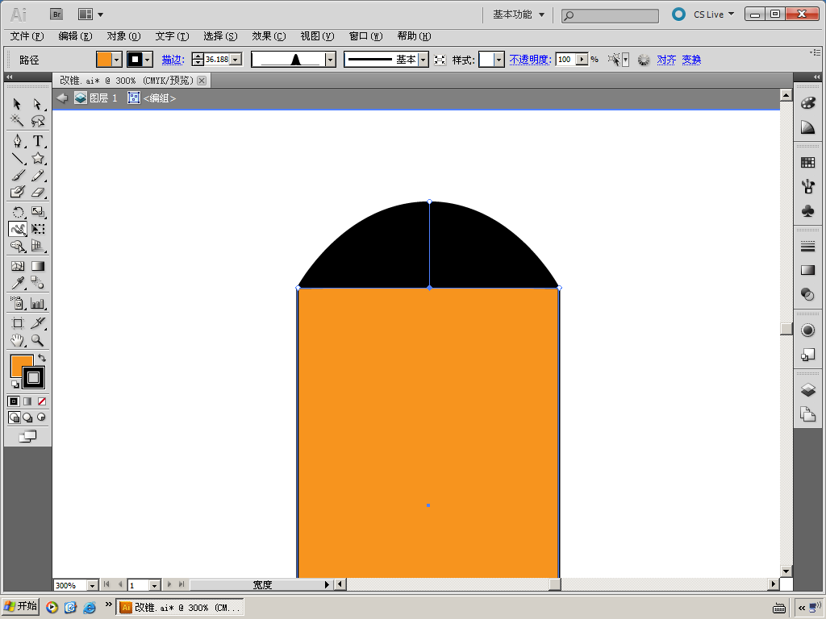Pick the Magic Wand tool
Image resolution: width=826 pixels, height=619 pixels.
(x=17, y=121)
